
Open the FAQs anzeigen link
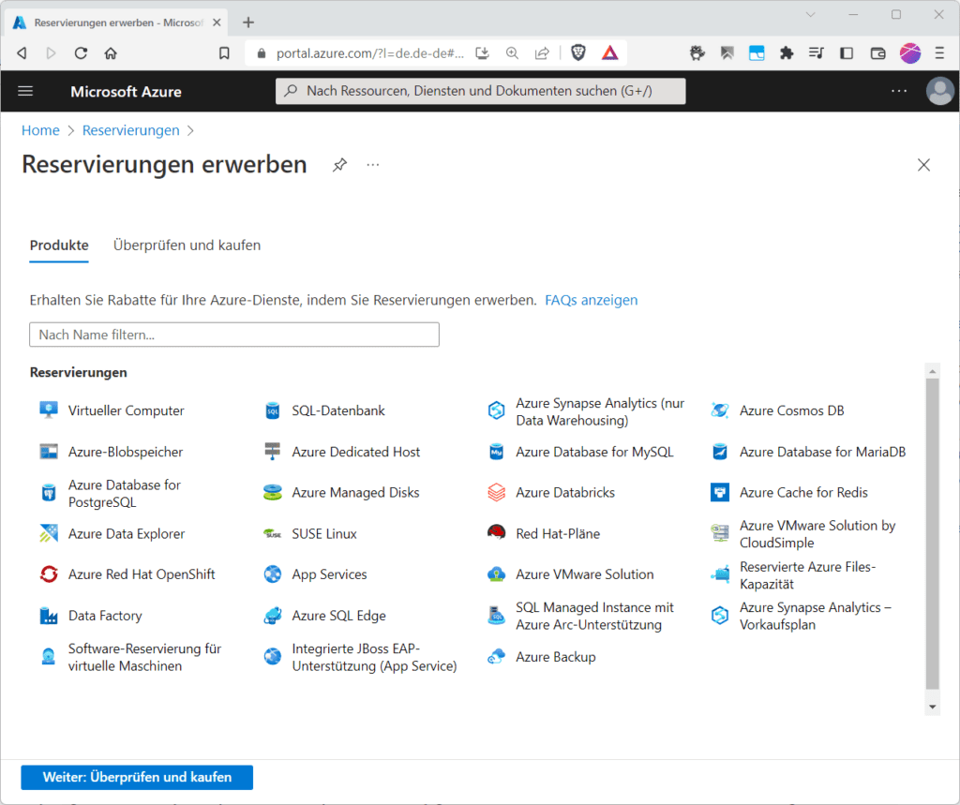coord(591,300)
